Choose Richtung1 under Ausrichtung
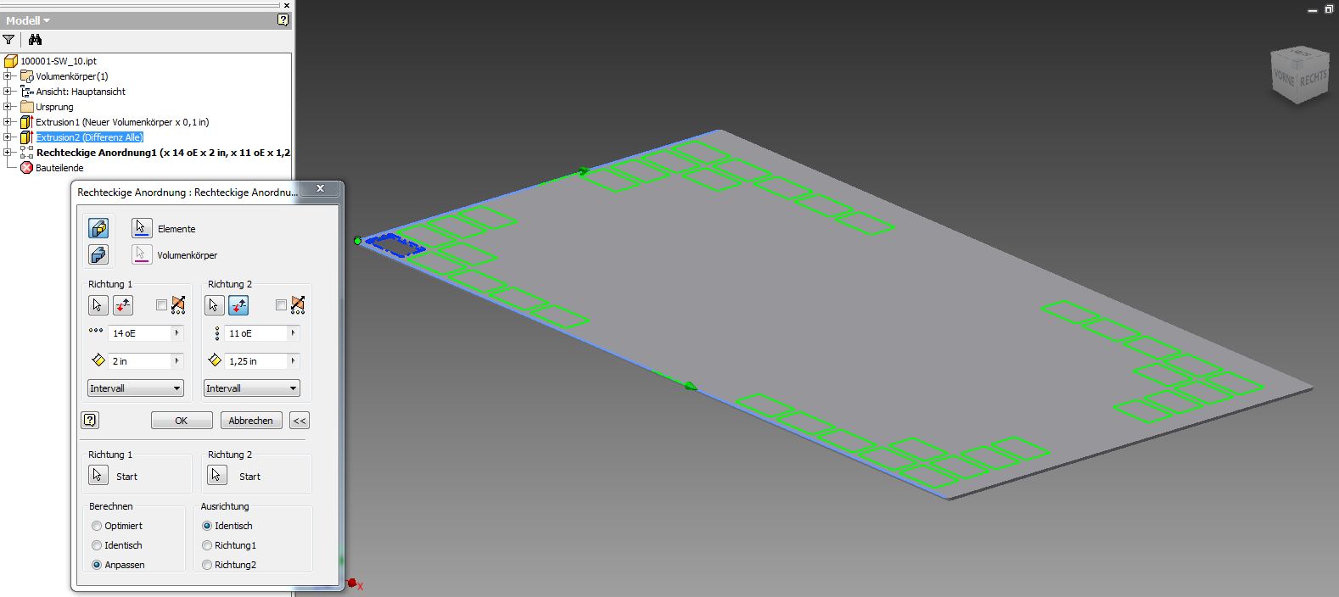Viewport: 1339px width, 597px height. pyautogui.click(x=207, y=545)
